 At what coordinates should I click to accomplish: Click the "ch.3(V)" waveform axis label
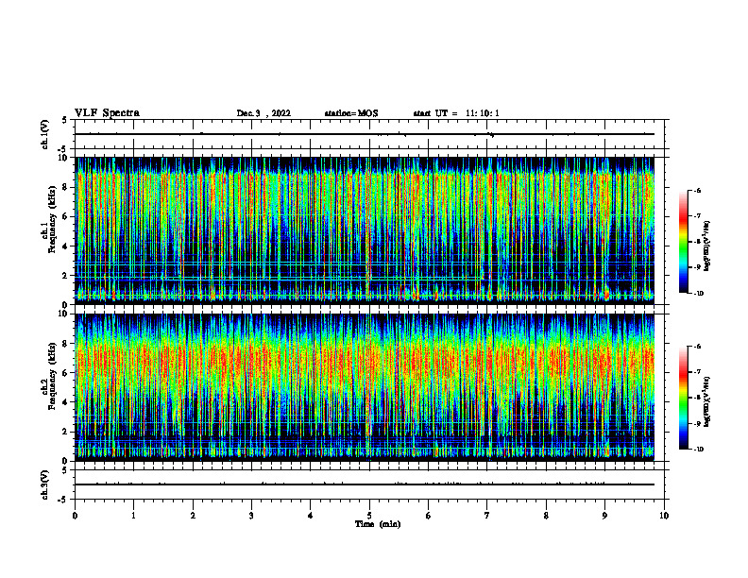[44, 484]
